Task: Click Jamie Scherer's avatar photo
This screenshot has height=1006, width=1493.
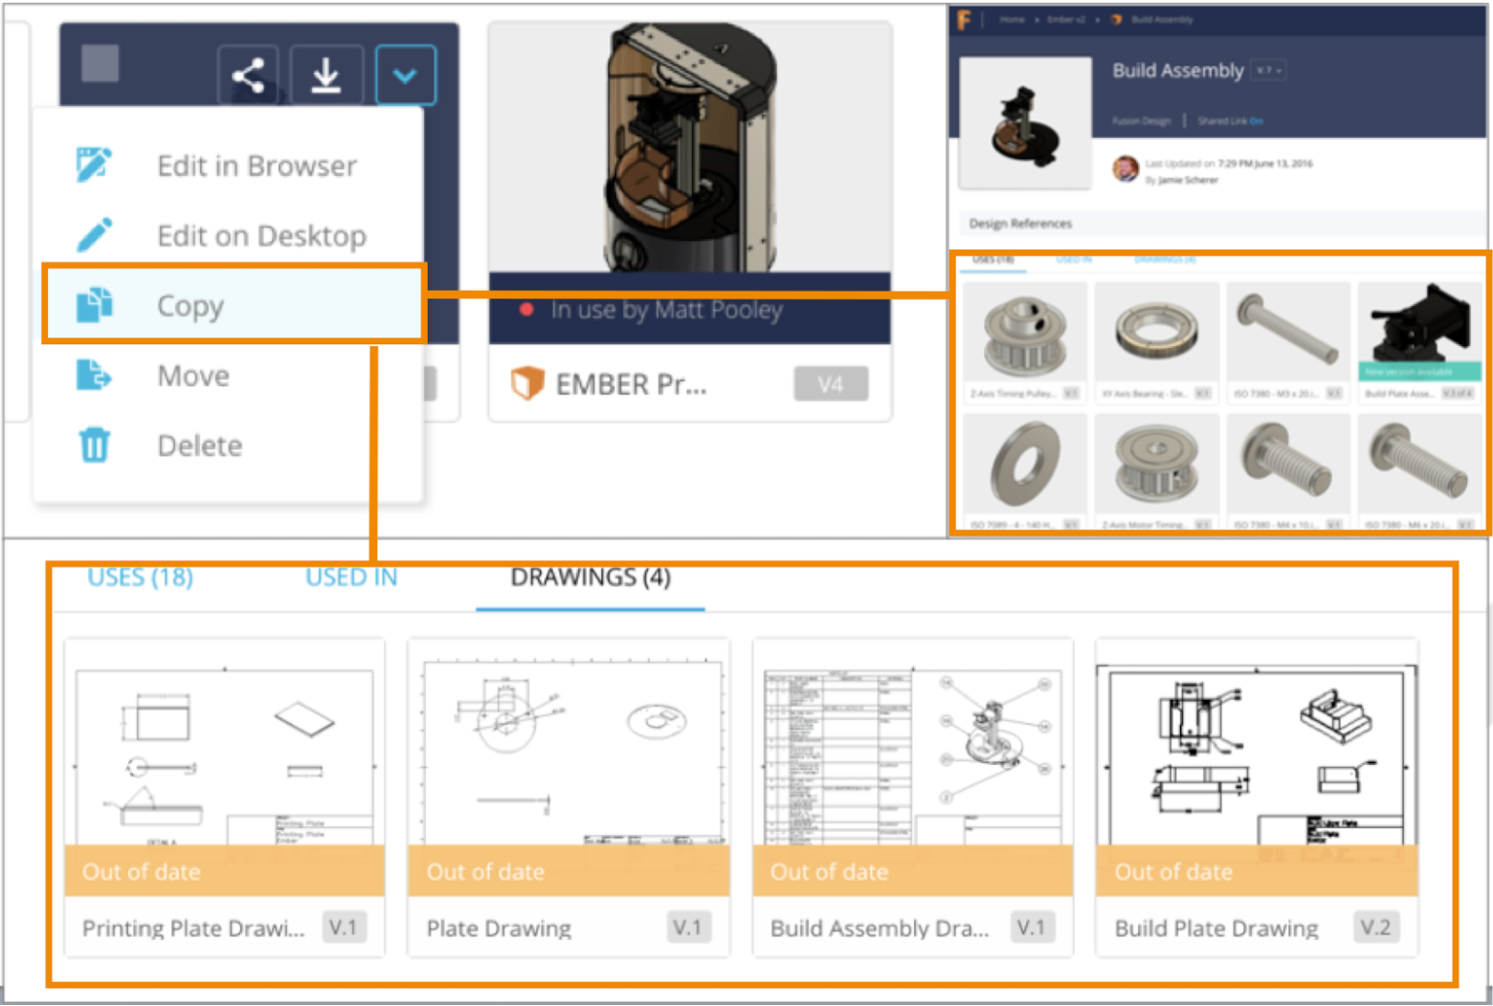Action: click(x=1125, y=168)
